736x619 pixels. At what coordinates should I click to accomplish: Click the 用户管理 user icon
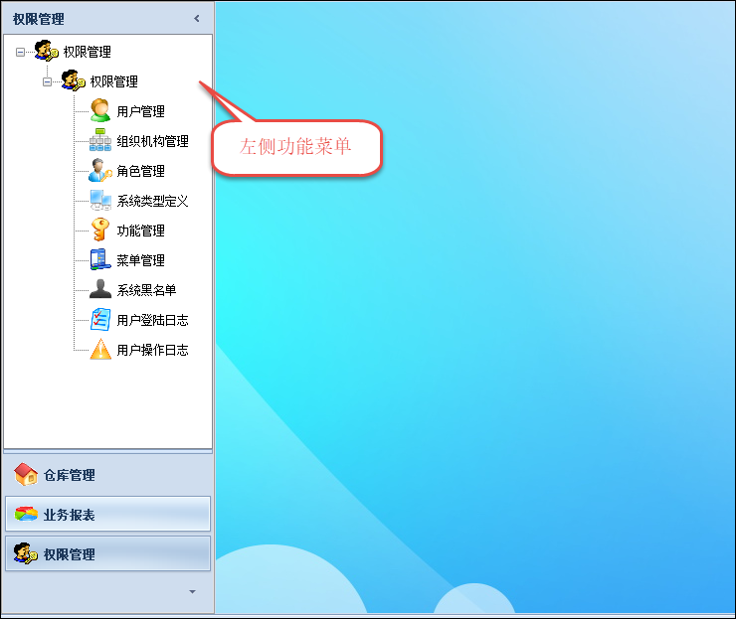tap(100, 110)
